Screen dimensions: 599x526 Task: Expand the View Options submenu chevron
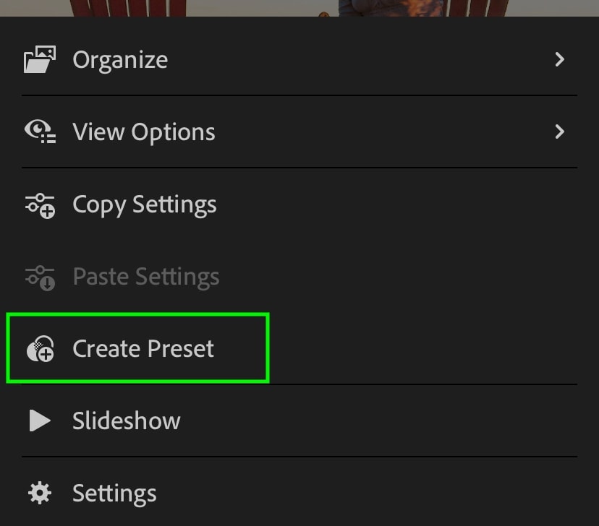click(x=560, y=131)
